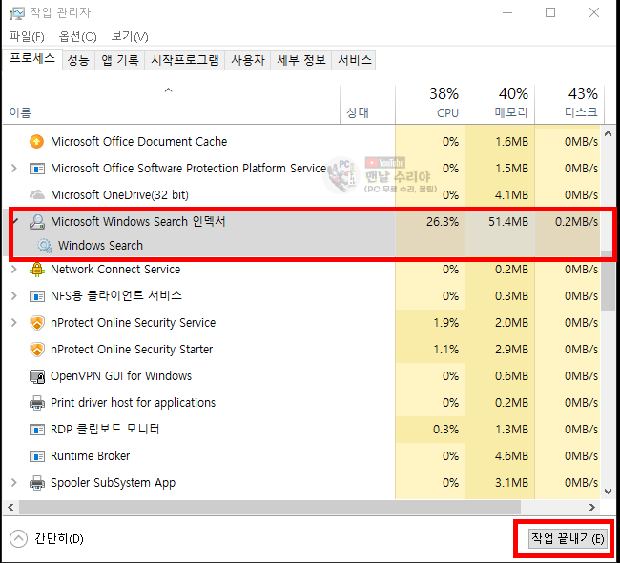Click the Spooler SubSystem App printer icon

[37, 482]
